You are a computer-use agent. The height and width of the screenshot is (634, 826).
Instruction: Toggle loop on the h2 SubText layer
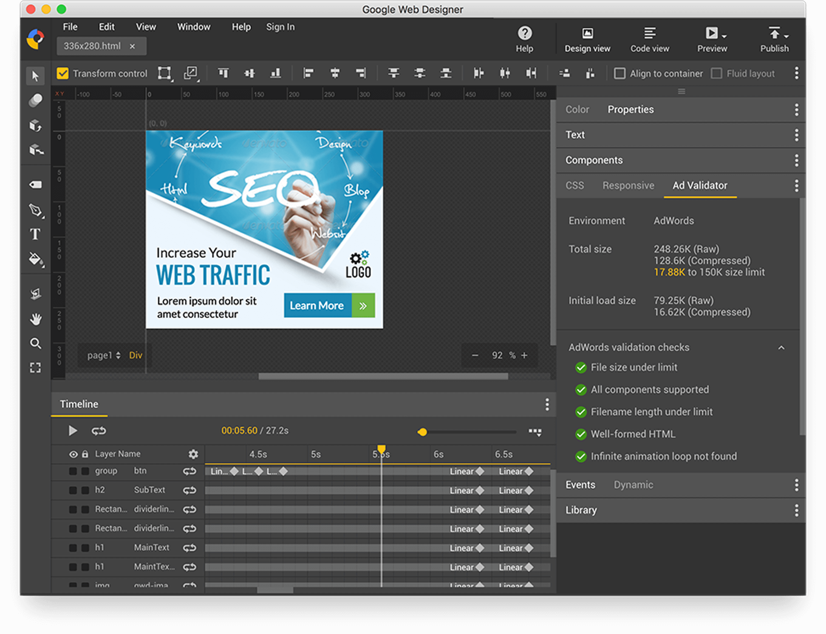190,490
